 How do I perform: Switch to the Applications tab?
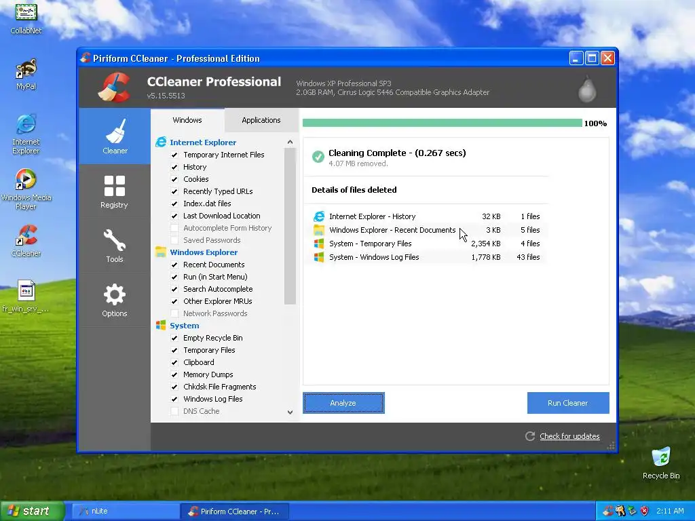coord(261,120)
